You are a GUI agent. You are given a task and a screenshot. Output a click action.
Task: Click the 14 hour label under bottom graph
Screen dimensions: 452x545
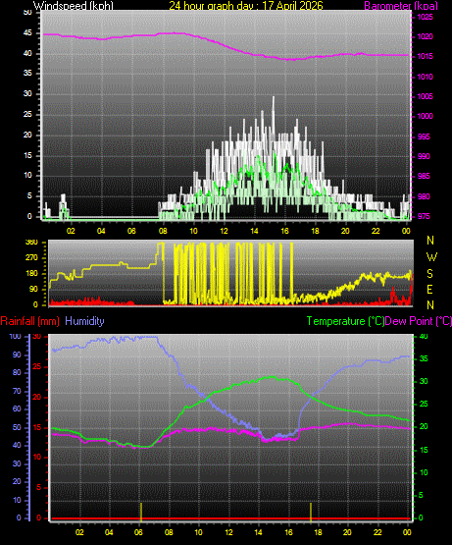[x=258, y=532]
